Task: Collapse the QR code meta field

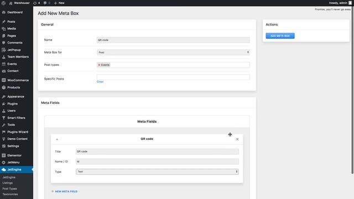Action: [x=57, y=139]
